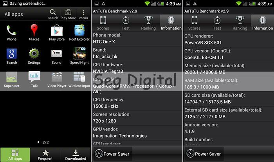Tap Power Saver button in middle screen
This screenshot has height=162, width=274.
click(113, 154)
